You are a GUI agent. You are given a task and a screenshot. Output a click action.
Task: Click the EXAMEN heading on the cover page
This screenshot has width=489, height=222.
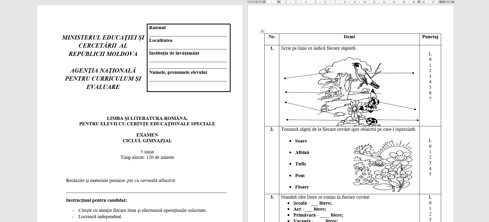pos(147,135)
